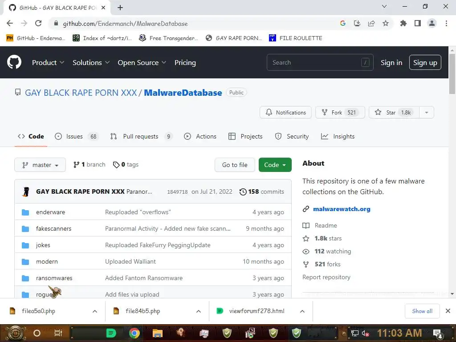Expand options for viewforumf278.html download

point(302,311)
